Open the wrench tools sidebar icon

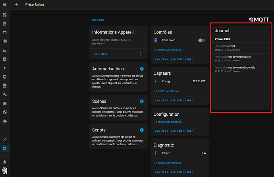(x=5, y=95)
